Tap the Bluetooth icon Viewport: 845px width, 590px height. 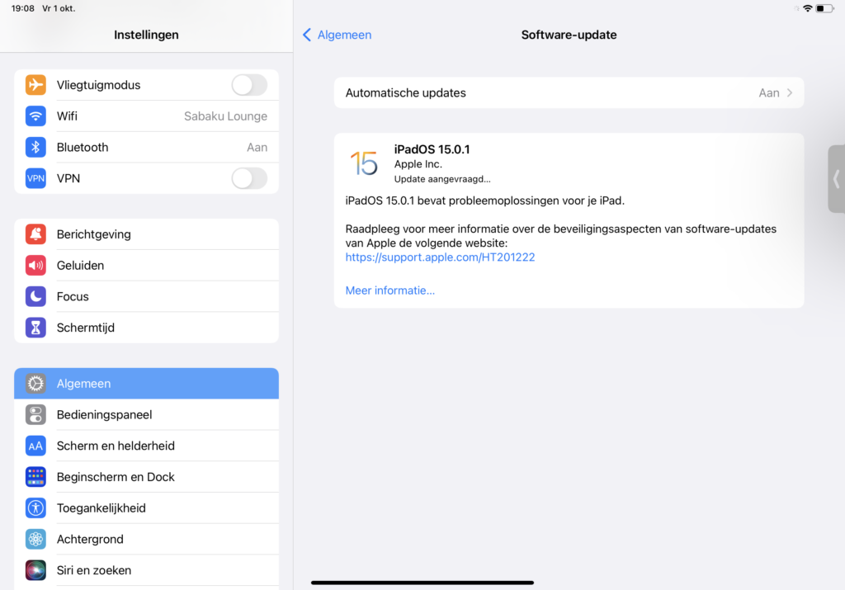pyautogui.click(x=35, y=148)
